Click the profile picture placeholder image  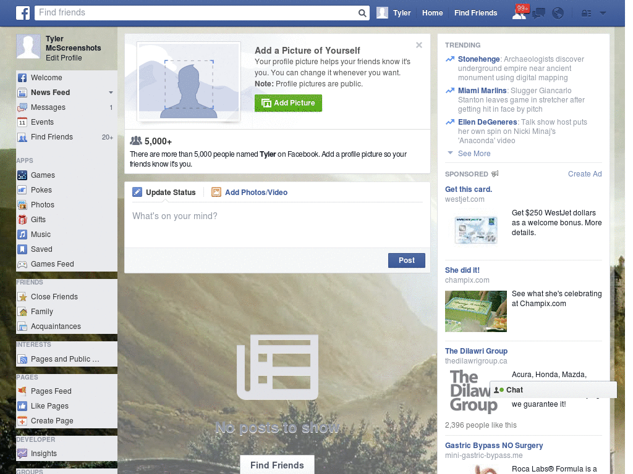[x=189, y=82]
